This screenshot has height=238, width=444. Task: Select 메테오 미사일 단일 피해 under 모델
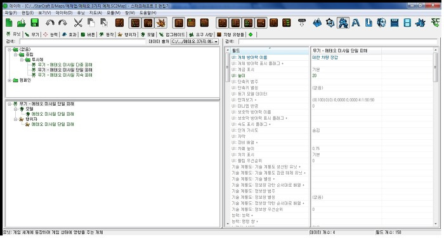[53, 114]
